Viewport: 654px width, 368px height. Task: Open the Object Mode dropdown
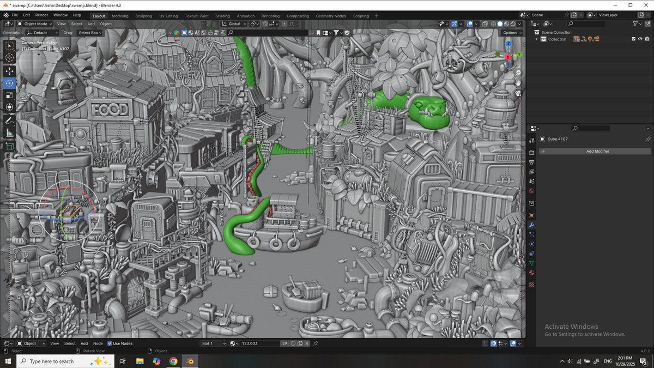35,24
